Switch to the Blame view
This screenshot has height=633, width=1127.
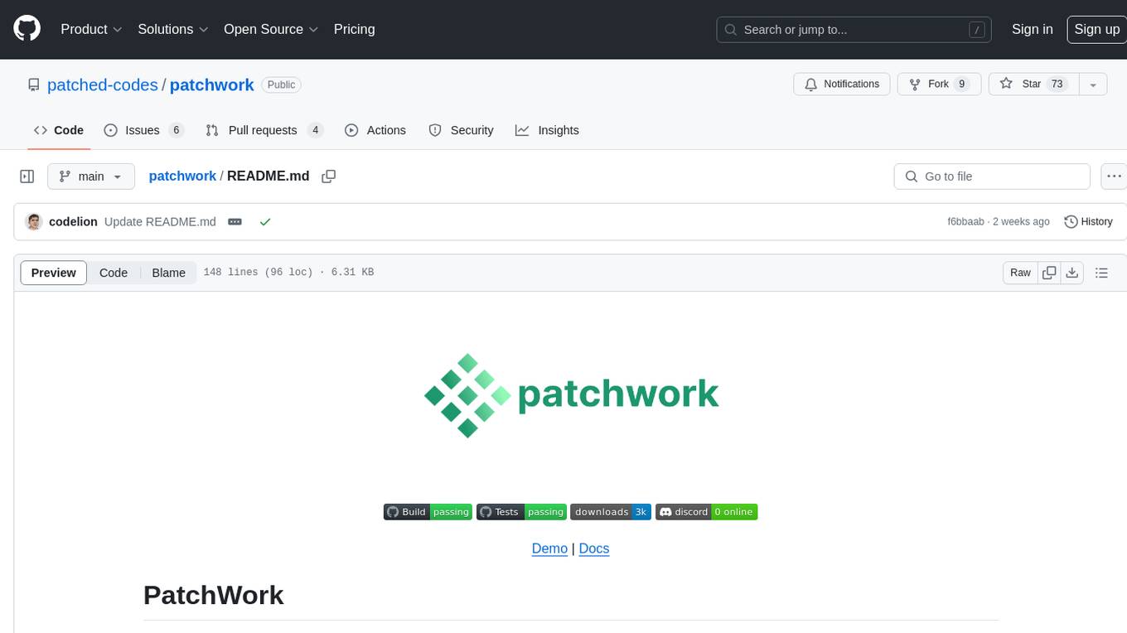click(x=169, y=273)
